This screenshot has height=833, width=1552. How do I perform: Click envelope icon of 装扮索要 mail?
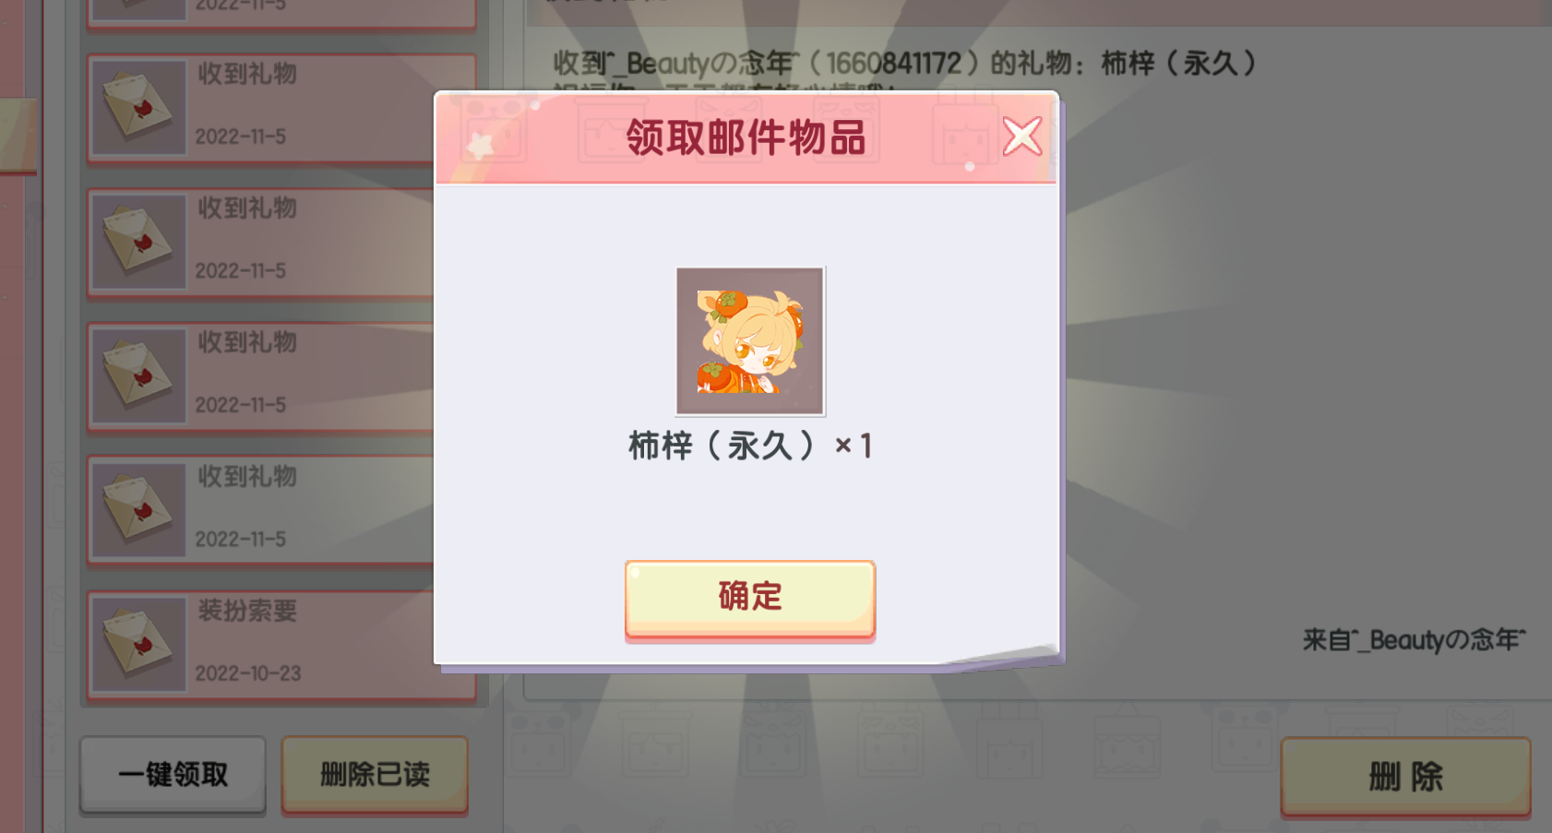pyautogui.click(x=138, y=645)
